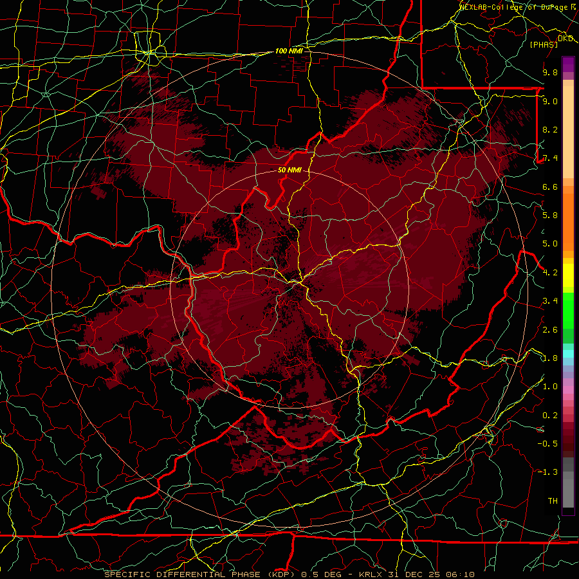Click the 2.6 value on the color scale
Screen dimensions: 579x579
point(550,330)
